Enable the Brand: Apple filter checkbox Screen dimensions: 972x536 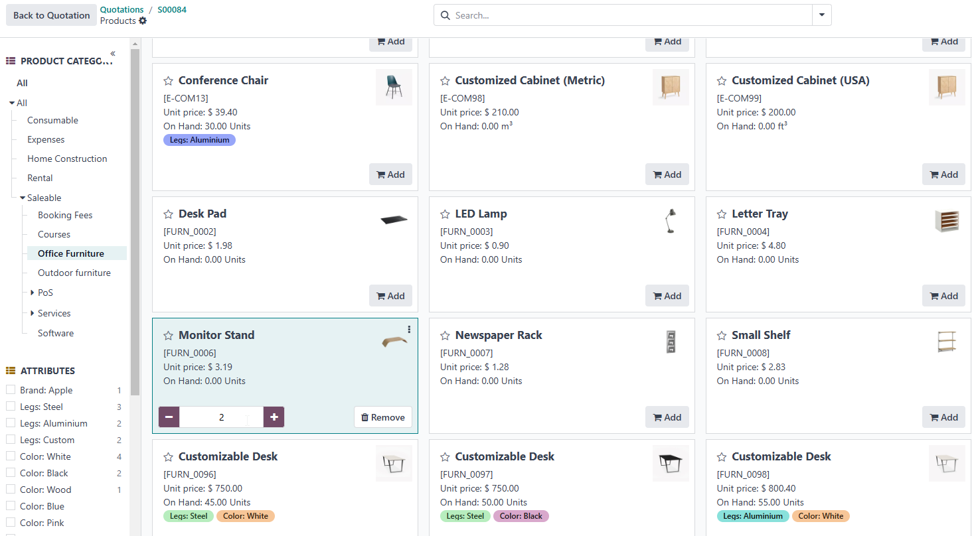coord(11,390)
